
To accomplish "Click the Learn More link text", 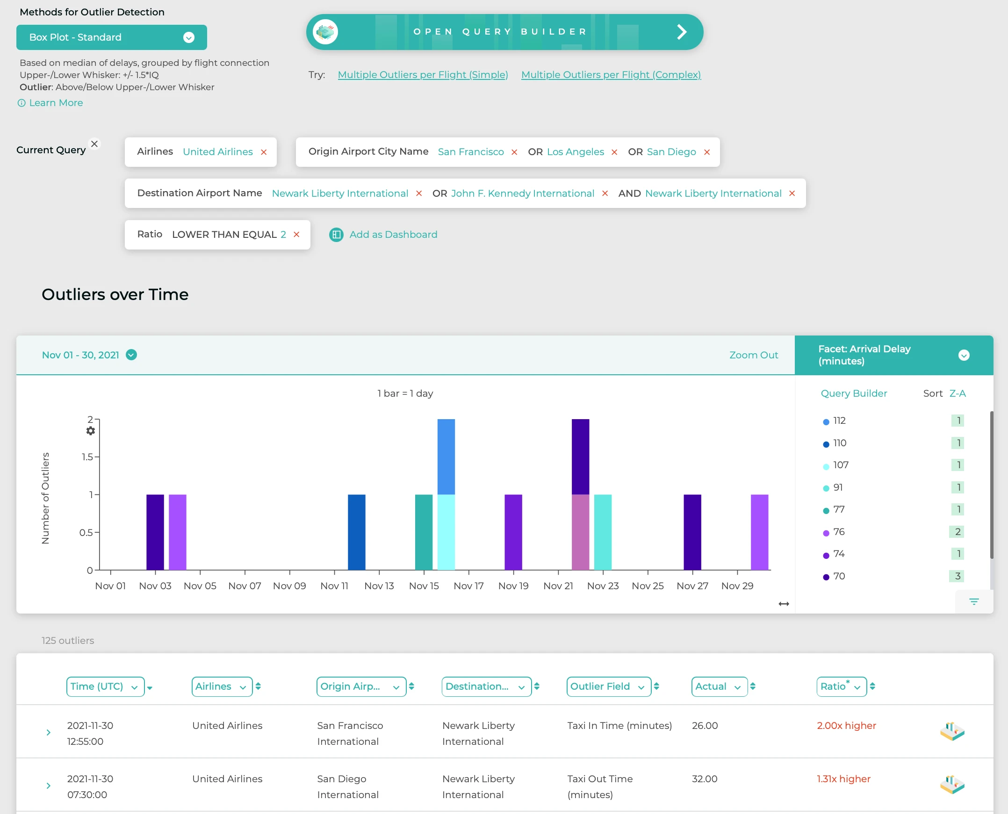I will (x=56, y=103).
